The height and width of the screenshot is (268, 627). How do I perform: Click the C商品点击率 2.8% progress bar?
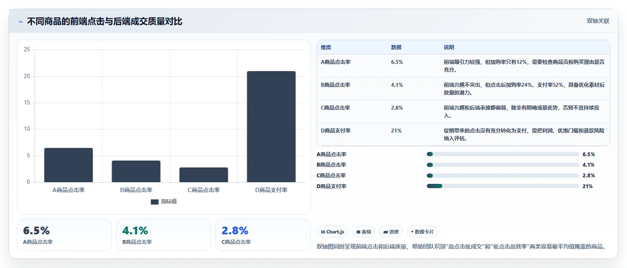pos(503,176)
